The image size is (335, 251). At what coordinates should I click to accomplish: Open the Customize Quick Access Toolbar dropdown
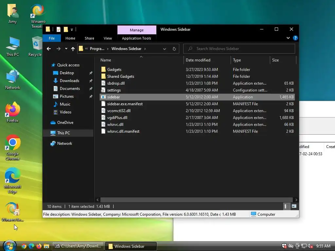(72, 30)
